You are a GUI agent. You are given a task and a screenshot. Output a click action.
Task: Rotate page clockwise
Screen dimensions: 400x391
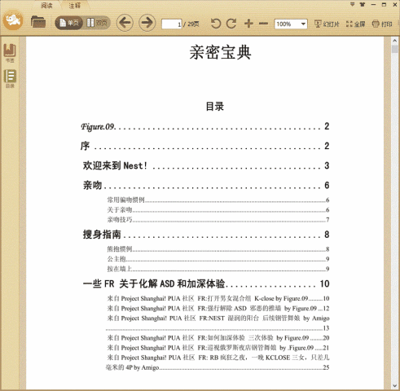click(x=231, y=24)
